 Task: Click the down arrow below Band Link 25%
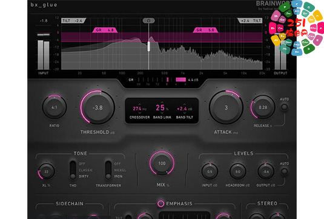point(162,113)
